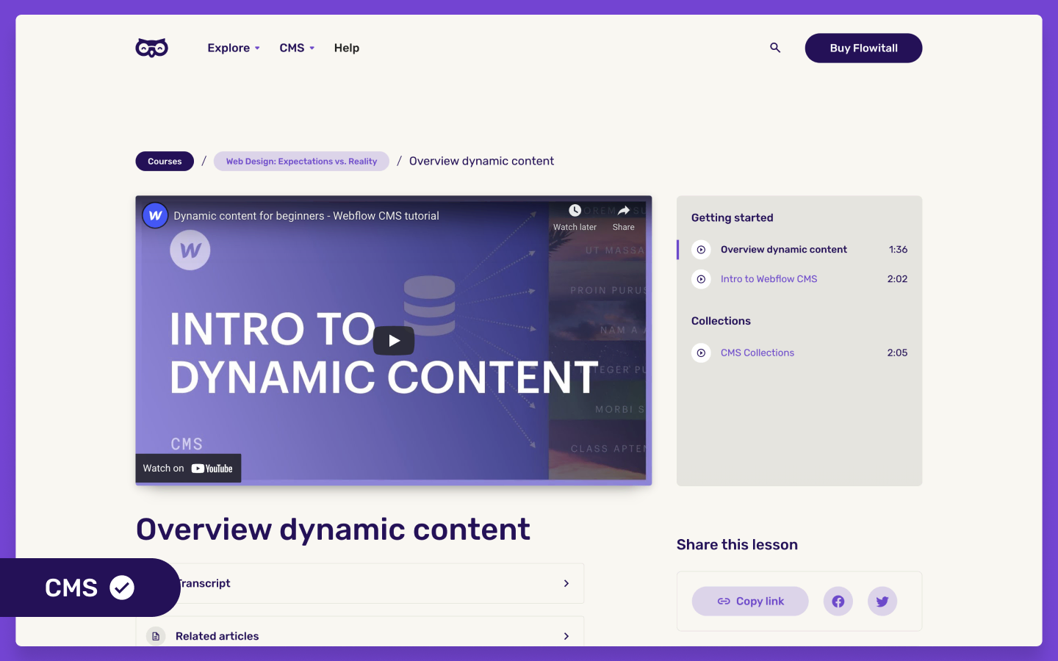Click the Watch later clock icon
Viewport: 1058px width, 661px height.
coord(575,210)
